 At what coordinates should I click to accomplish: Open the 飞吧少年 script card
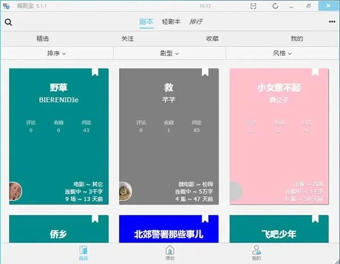tap(279, 229)
